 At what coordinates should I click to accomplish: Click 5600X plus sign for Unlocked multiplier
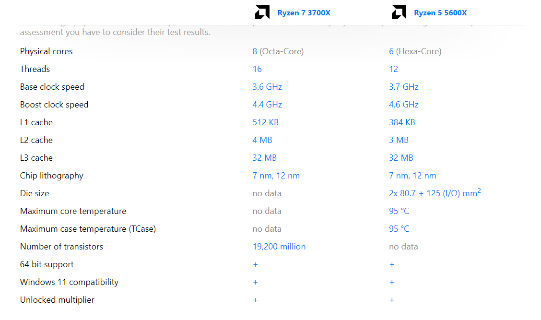pyautogui.click(x=392, y=300)
